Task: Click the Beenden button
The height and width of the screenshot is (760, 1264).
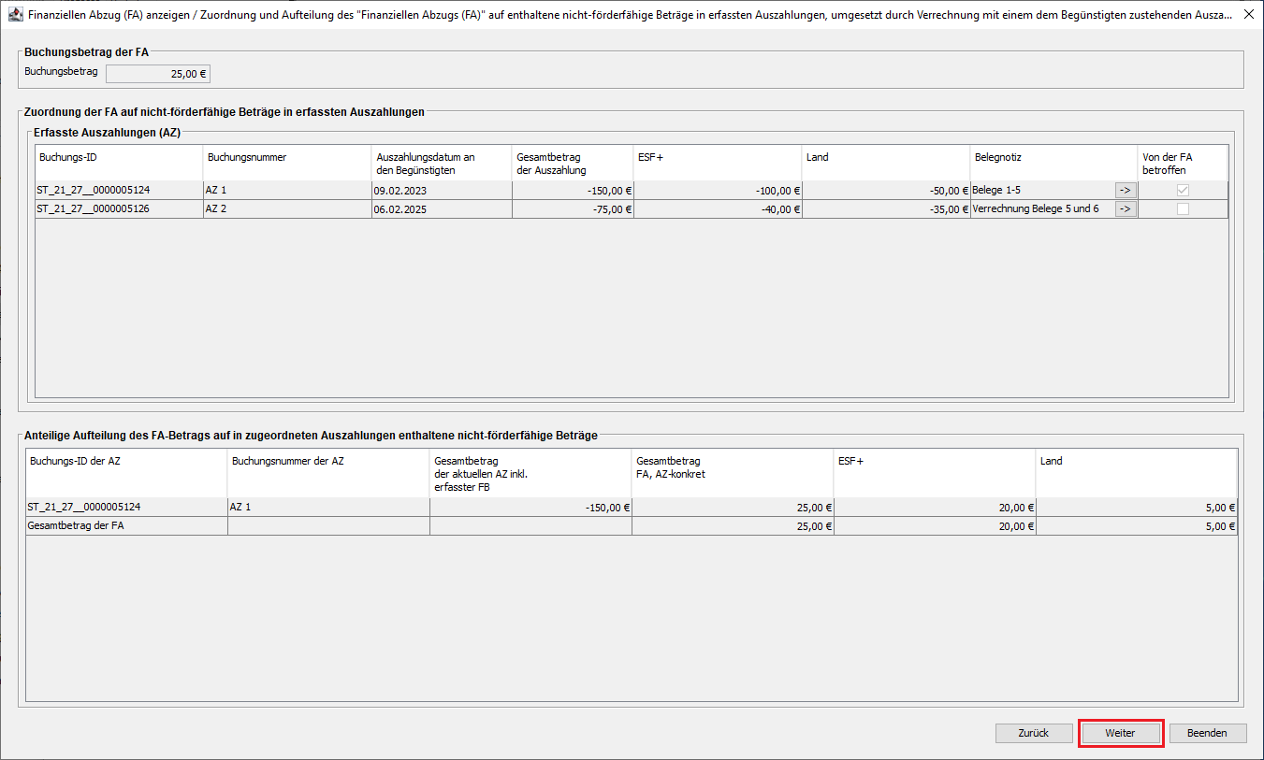Action: tap(1207, 733)
